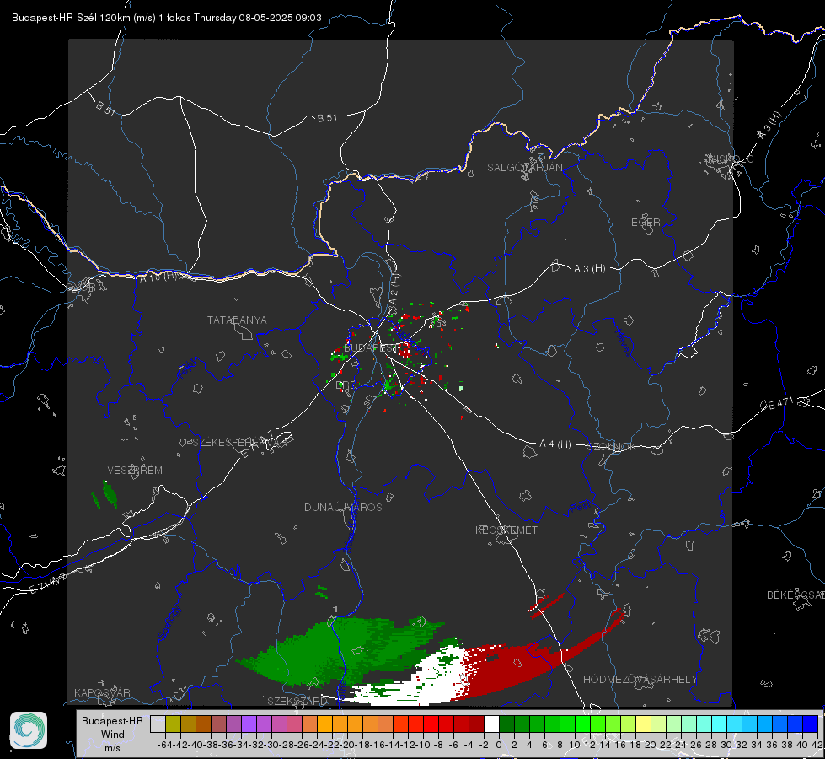The height and width of the screenshot is (759, 825).
Task: Select the white swatch between -2 and 0
Action: [491, 724]
